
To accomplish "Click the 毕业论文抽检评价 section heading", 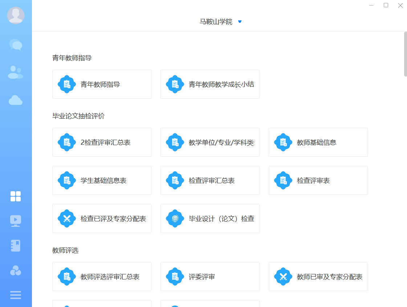I will [78, 116].
